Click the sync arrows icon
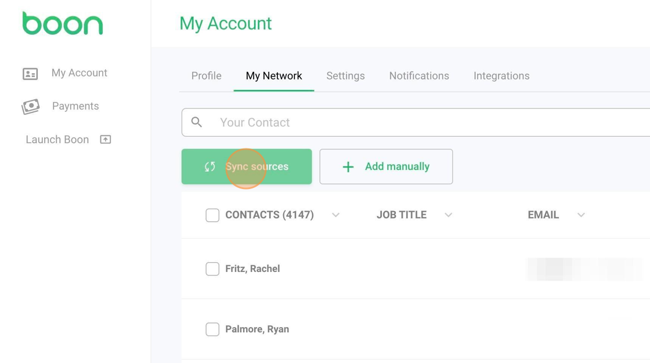This screenshot has width=650, height=363. click(210, 167)
